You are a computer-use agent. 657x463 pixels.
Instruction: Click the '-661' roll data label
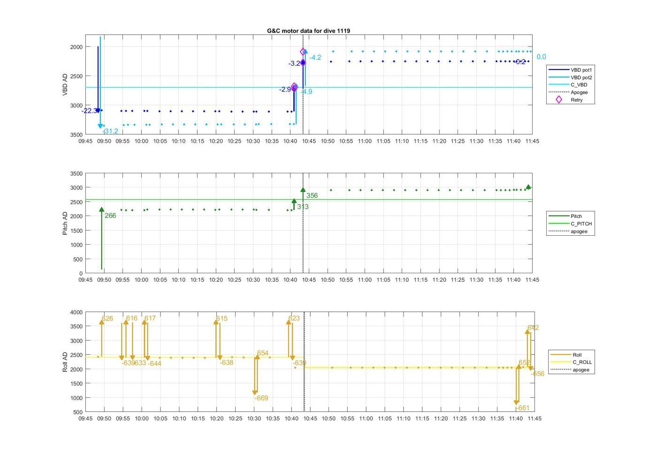tap(522, 408)
